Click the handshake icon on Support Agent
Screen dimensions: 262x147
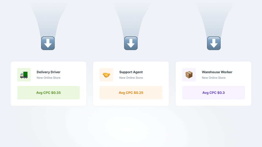(106, 75)
